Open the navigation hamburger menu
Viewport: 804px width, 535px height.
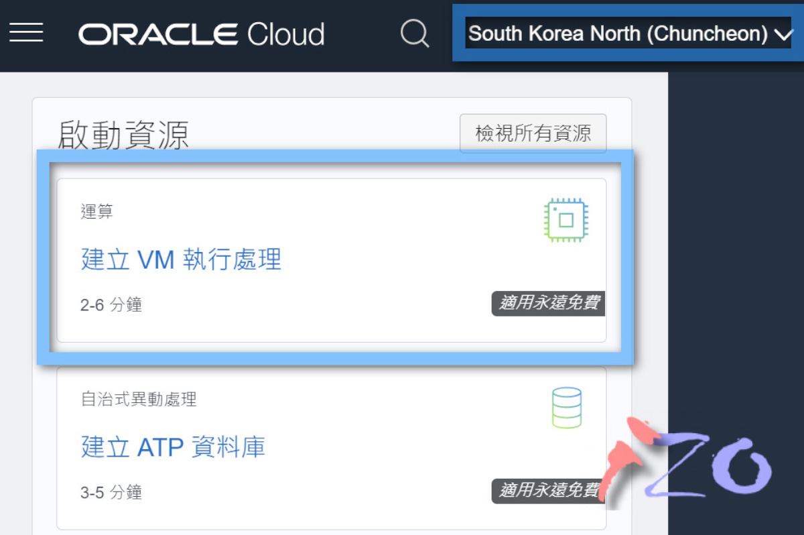[x=26, y=32]
